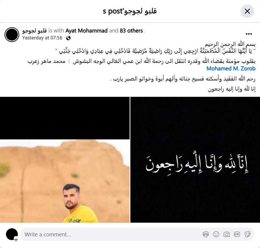Viewport: 260px width, 248px height.
Task: Click the dialog title قلبو لجوجو's post
Action: pyautogui.click(x=130, y=11)
